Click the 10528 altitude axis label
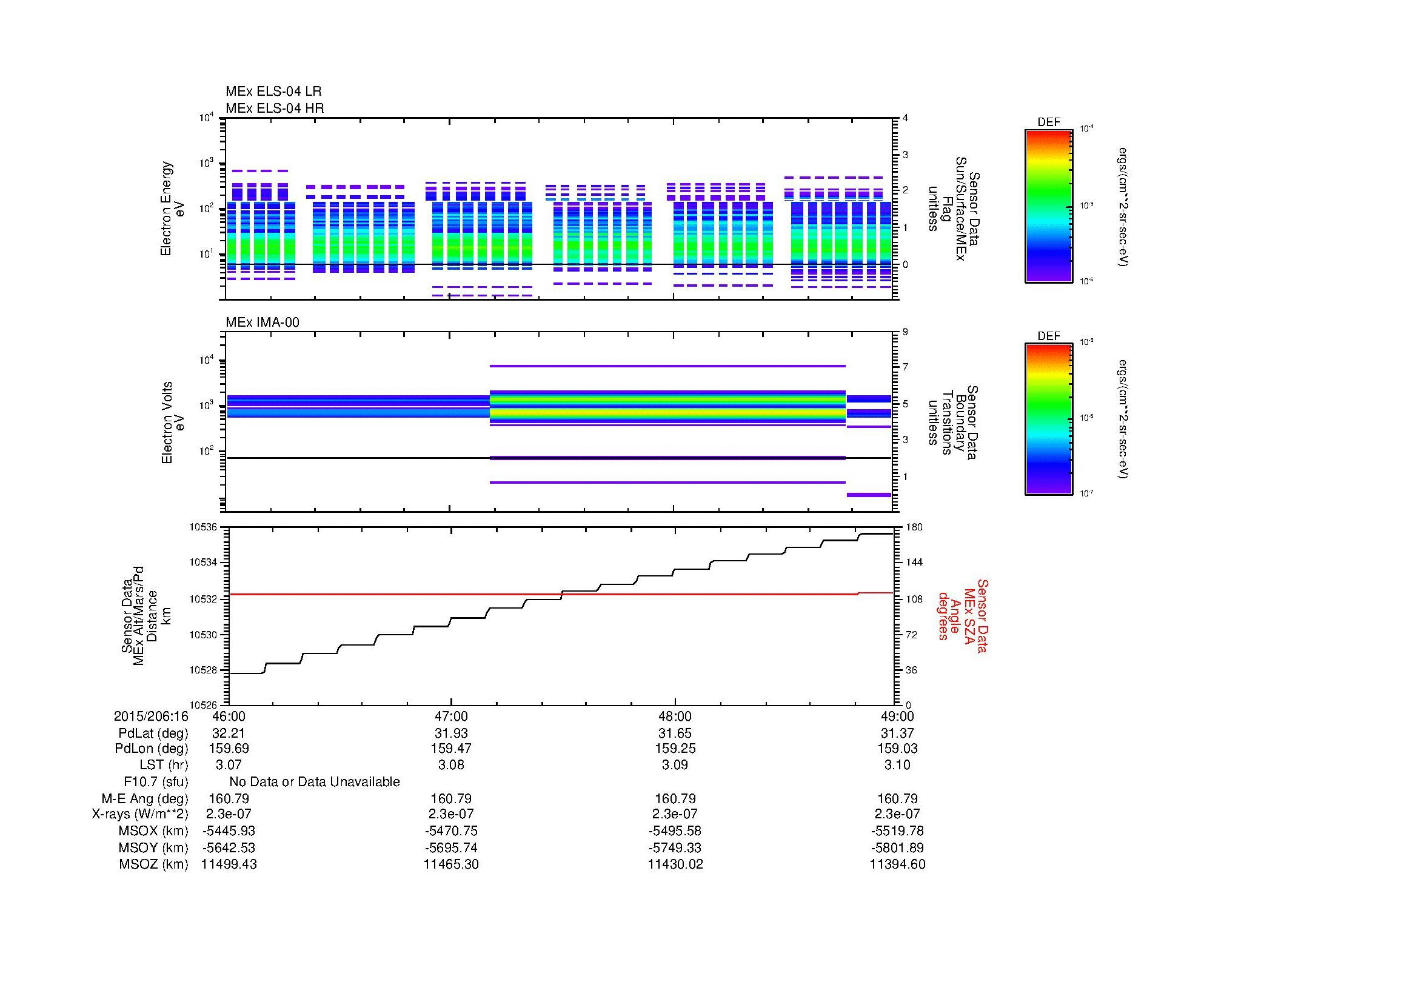Image resolution: width=1418 pixels, height=1002 pixels. 202,670
